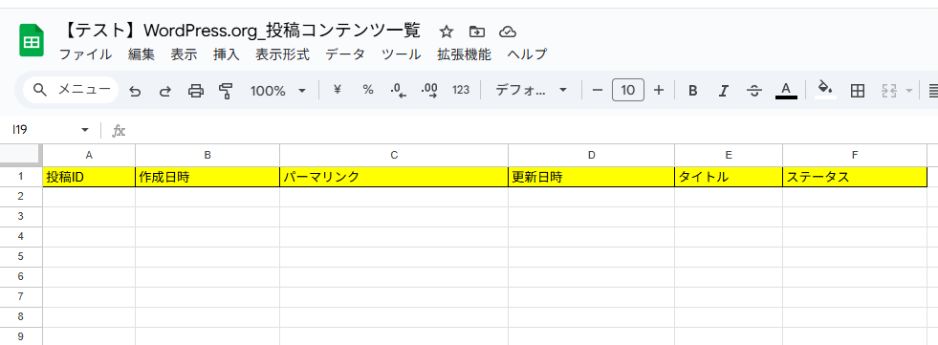Open the 123 more formats menu

pos(461,90)
